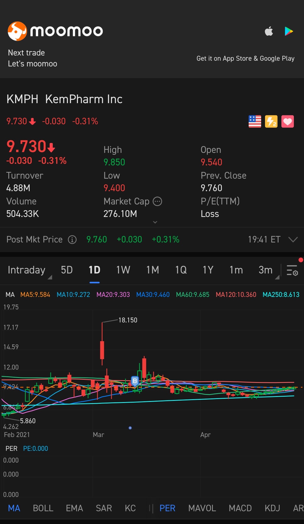Tap the MA5:9.584 legend value
This screenshot has height=524, width=304.
click(x=35, y=295)
